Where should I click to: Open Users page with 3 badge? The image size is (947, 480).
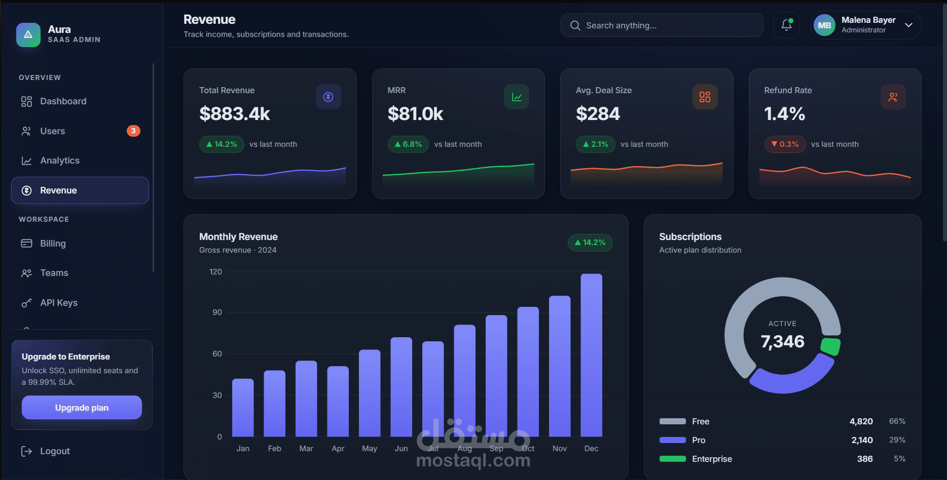point(80,131)
